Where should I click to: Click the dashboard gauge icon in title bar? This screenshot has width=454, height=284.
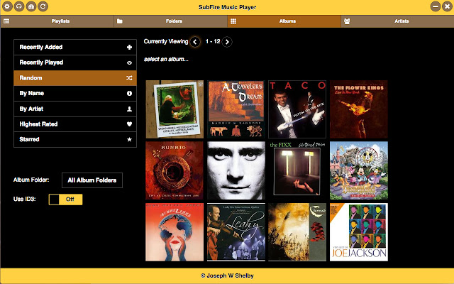pyautogui.click(x=31, y=6)
